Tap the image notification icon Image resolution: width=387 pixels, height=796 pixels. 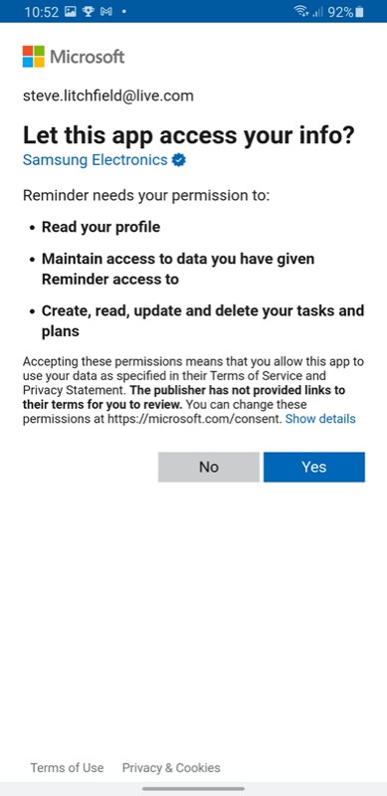click(71, 11)
